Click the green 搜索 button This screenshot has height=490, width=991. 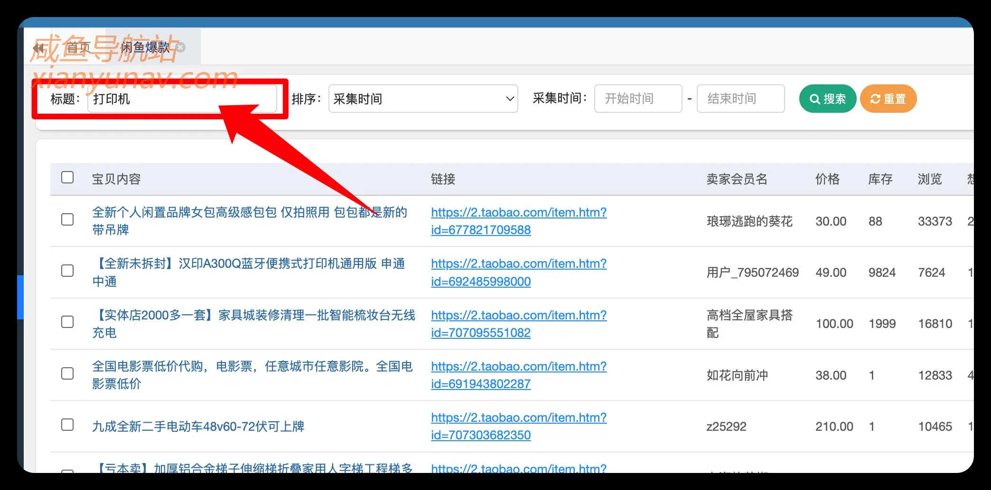827,99
